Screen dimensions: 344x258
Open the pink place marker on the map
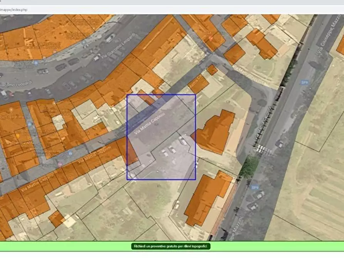tap(60, 164)
